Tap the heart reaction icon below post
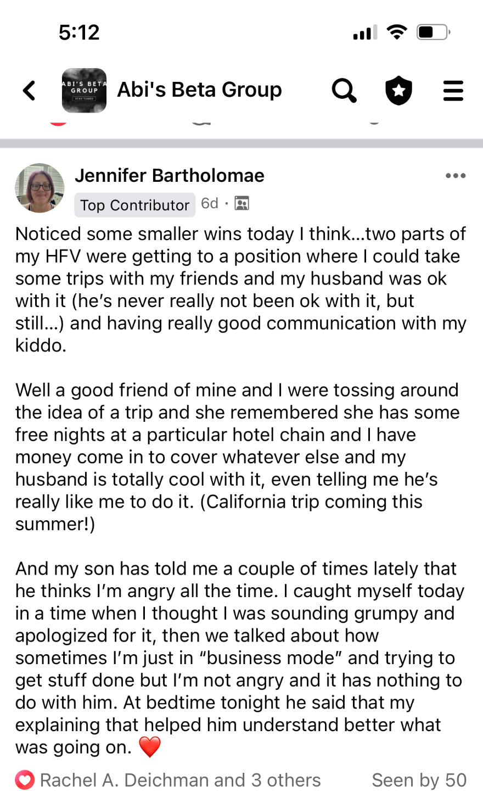Viewport: 483px width, 791px height. pos(25,780)
